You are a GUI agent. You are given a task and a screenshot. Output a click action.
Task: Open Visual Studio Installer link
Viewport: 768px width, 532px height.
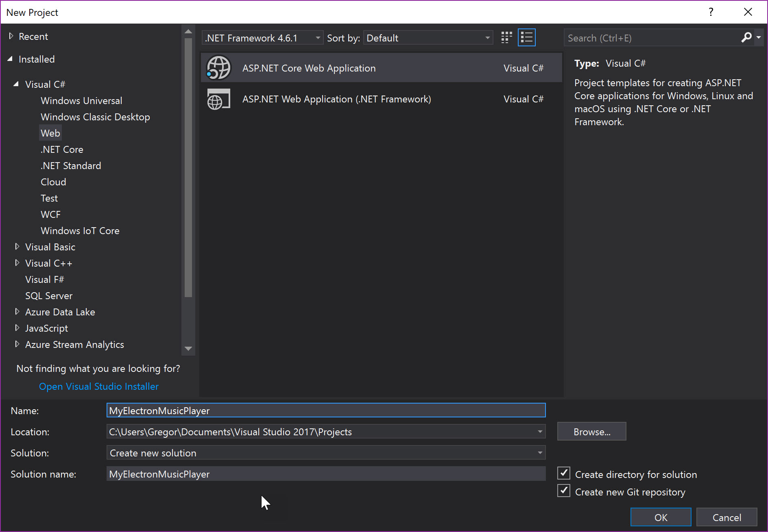(99, 387)
